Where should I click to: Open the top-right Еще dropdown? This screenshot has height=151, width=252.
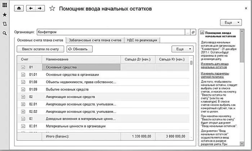(231, 22)
